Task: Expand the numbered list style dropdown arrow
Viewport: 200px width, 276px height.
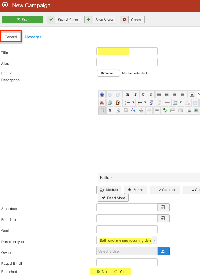Action: click(133, 102)
